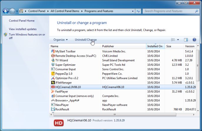Image resolution: width=202 pixels, height=131 pixels.
Task: Click the Visicom Media Inc. publisher cell
Action: (x=114, y=51)
